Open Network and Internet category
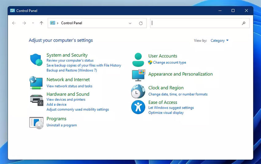Image resolution: width=261 pixels, height=164 pixels. 68,80
